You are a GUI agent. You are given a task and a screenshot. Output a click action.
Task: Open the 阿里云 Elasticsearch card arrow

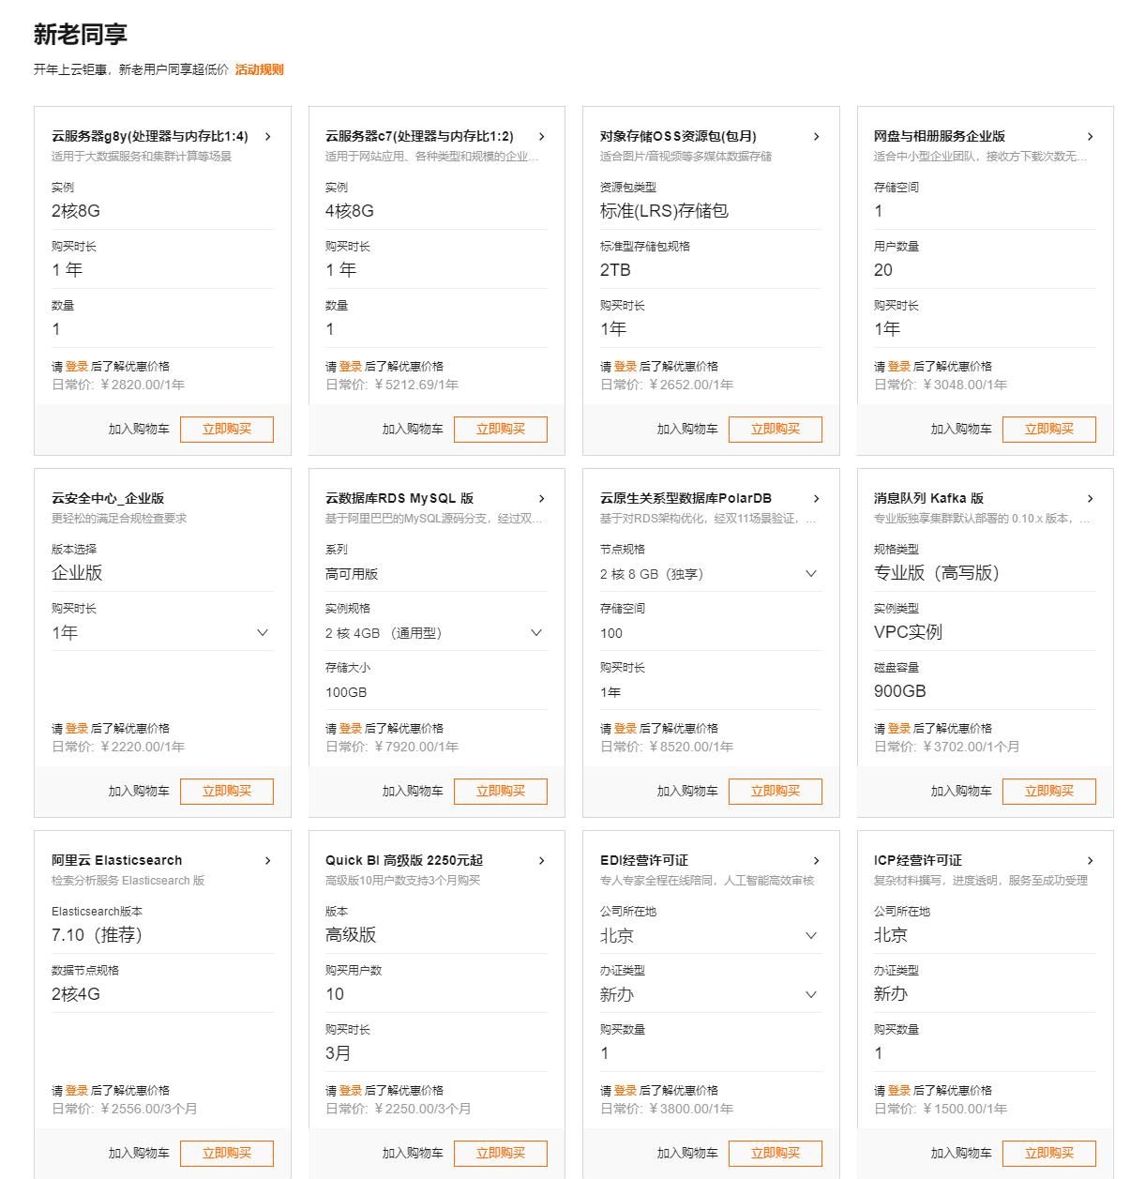click(268, 861)
